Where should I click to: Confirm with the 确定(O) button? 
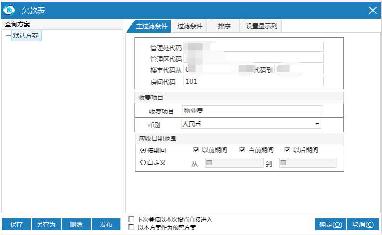coord(330,224)
